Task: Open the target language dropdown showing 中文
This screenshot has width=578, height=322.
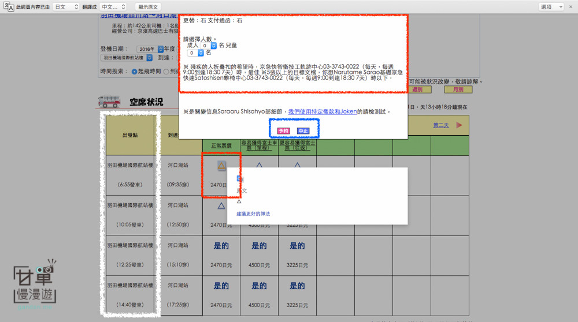Action: [113, 6]
